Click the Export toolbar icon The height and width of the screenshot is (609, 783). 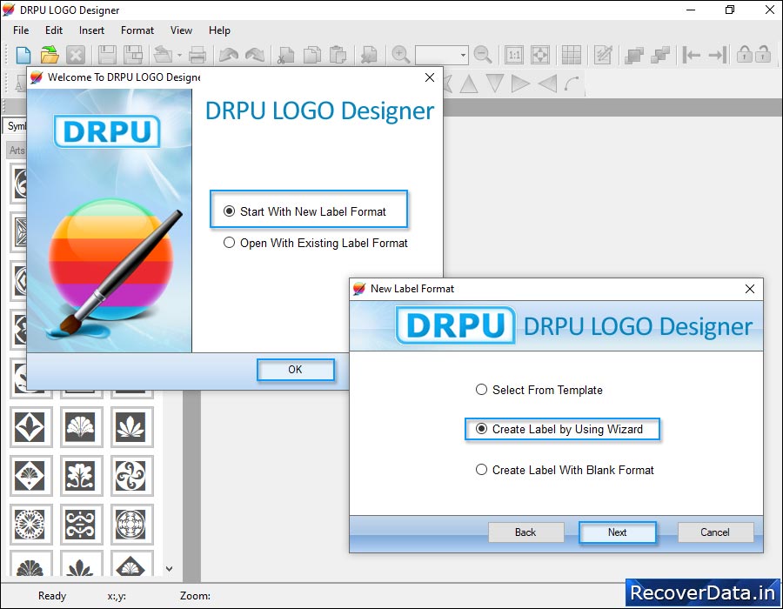coord(163,55)
